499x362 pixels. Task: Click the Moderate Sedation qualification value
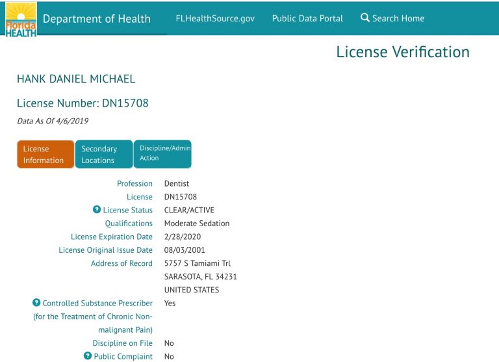tap(196, 224)
